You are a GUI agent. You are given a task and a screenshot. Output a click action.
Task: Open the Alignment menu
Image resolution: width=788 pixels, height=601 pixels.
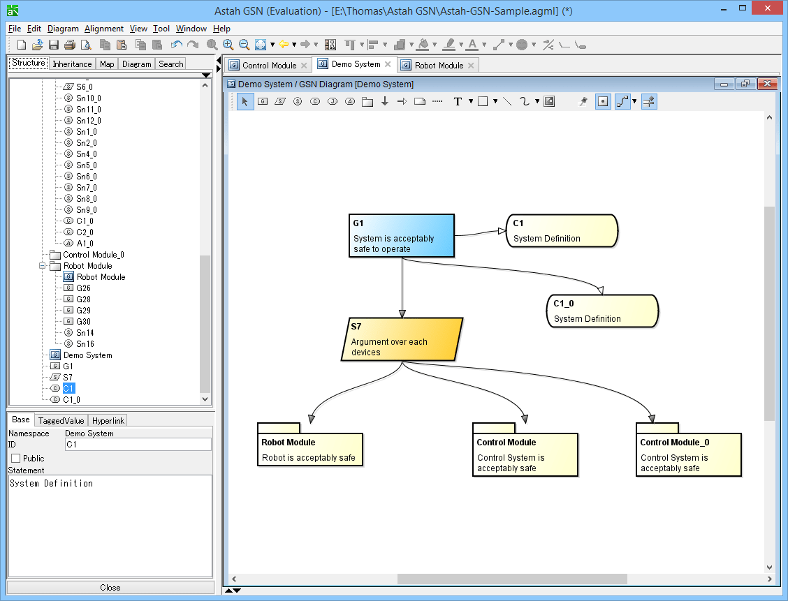coord(103,29)
